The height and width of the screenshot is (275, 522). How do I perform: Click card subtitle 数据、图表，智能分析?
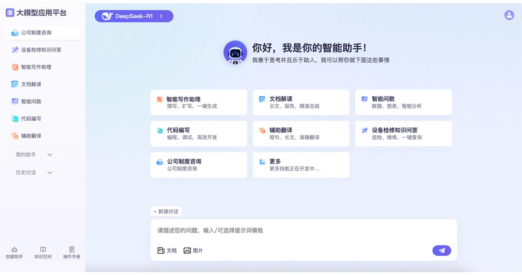click(x=397, y=106)
